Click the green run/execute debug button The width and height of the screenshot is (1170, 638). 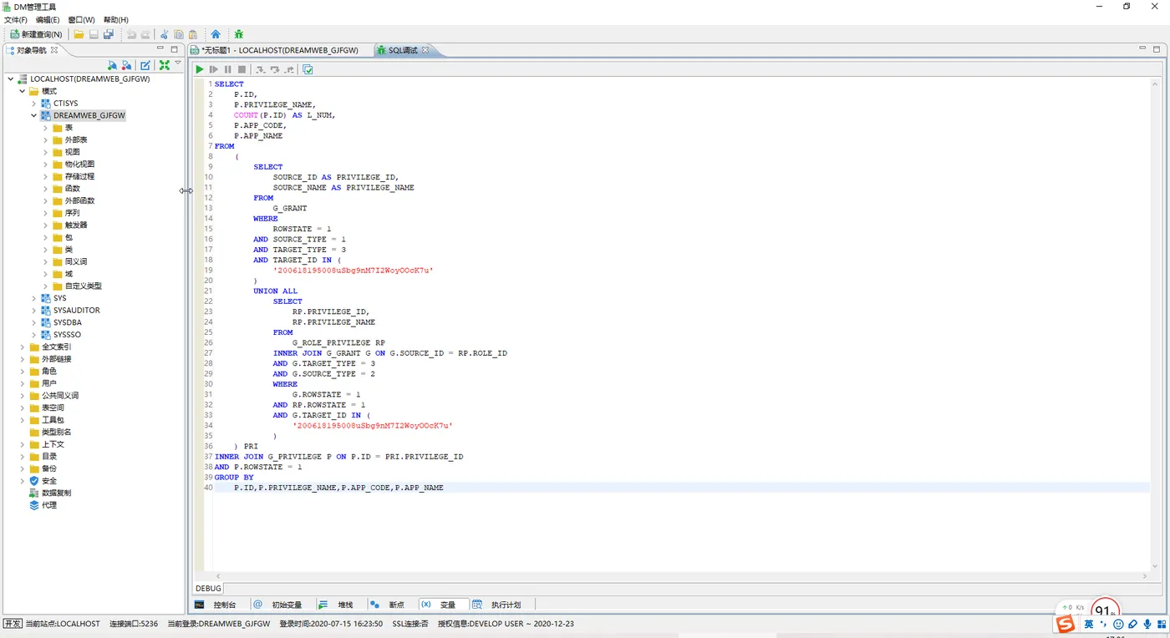(x=200, y=69)
